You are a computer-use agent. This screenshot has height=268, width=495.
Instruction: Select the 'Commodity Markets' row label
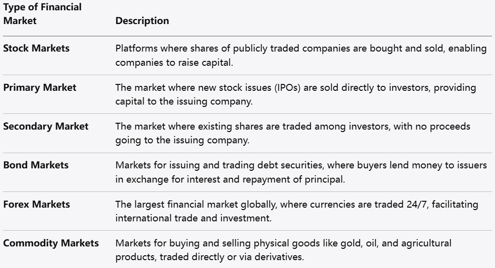click(51, 243)
